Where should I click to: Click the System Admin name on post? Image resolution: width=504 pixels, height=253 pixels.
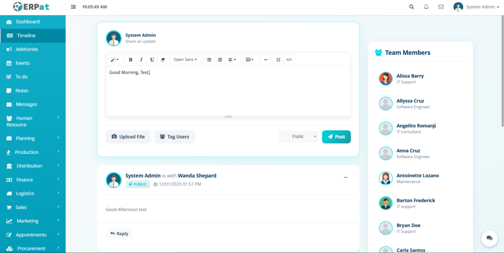click(x=143, y=176)
